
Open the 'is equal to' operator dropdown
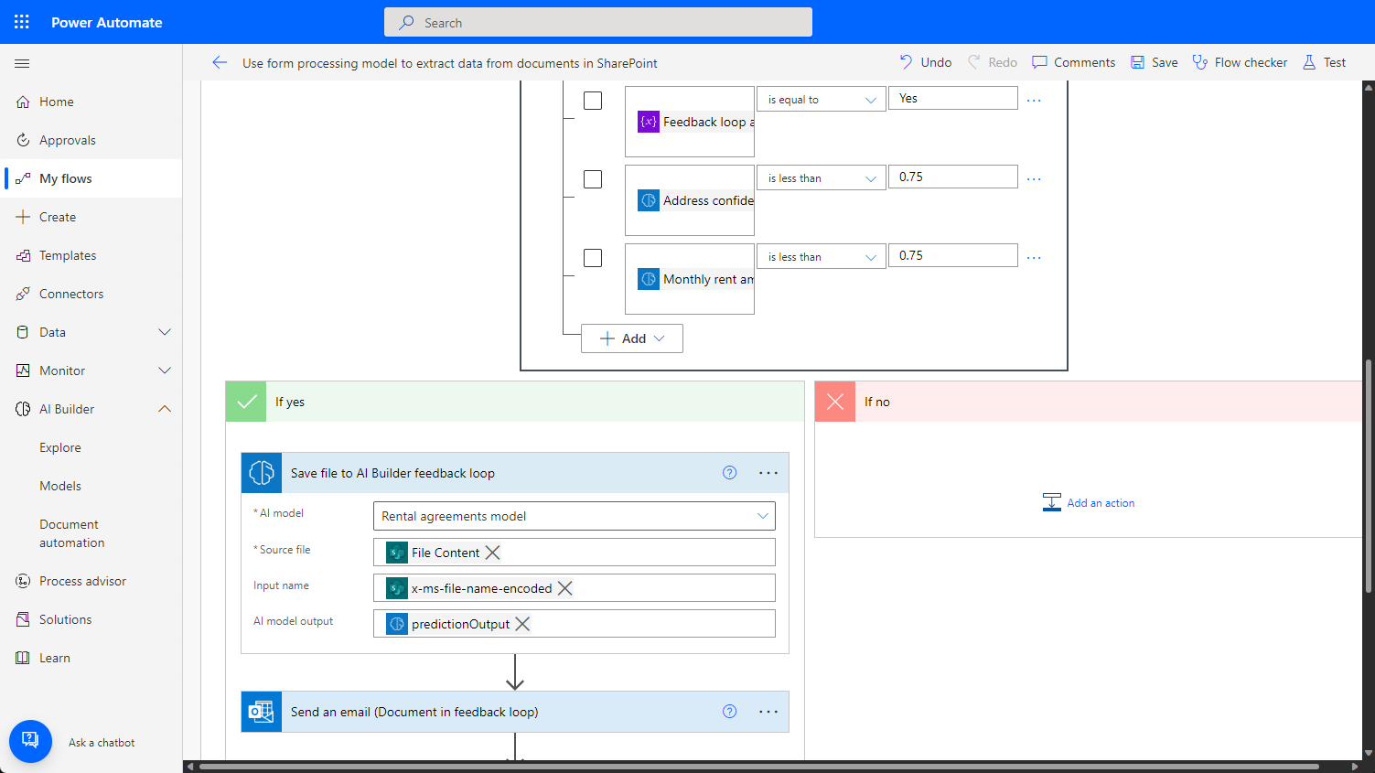pos(821,100)
